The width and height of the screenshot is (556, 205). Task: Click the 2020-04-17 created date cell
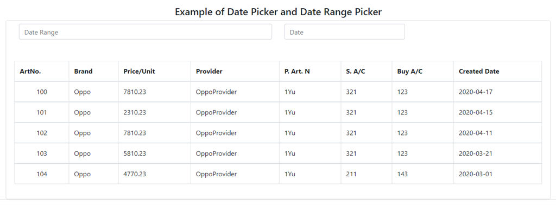tap(498, 92)
